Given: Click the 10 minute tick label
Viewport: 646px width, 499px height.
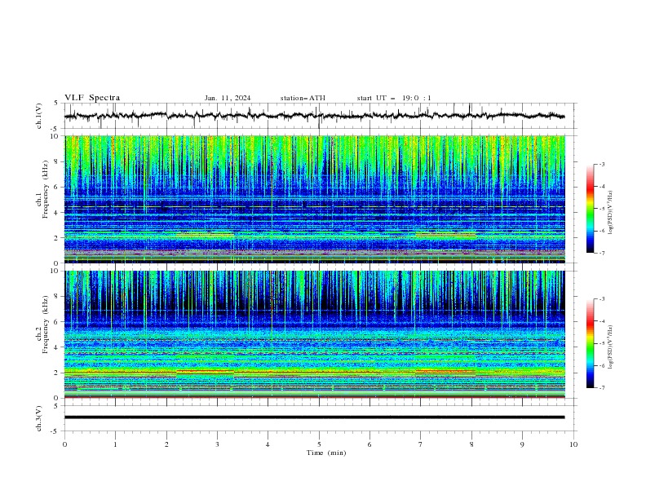Looking at the screenshot, I should coord(573,444).
